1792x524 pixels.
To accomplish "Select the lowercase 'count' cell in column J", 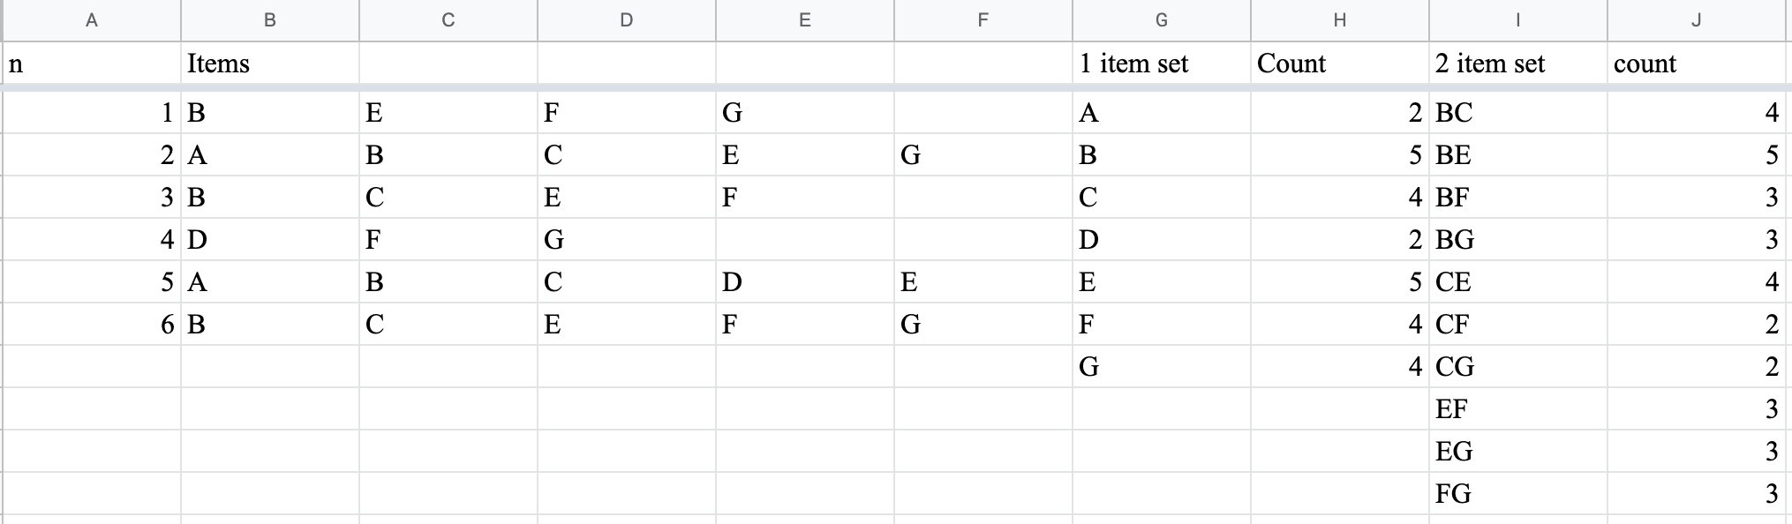I will pyautogui.click(x=1697, y=64).
